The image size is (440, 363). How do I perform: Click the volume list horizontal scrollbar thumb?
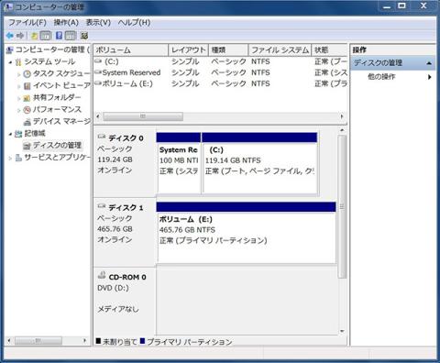(143, 116)
